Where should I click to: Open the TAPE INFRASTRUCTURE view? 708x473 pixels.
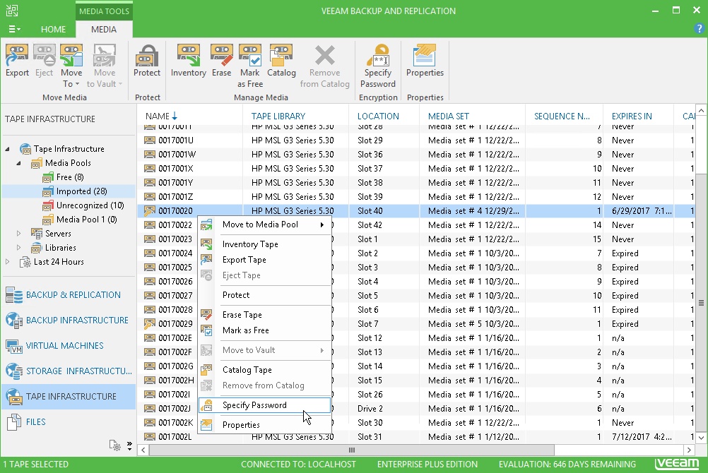(x=68, y=396)
